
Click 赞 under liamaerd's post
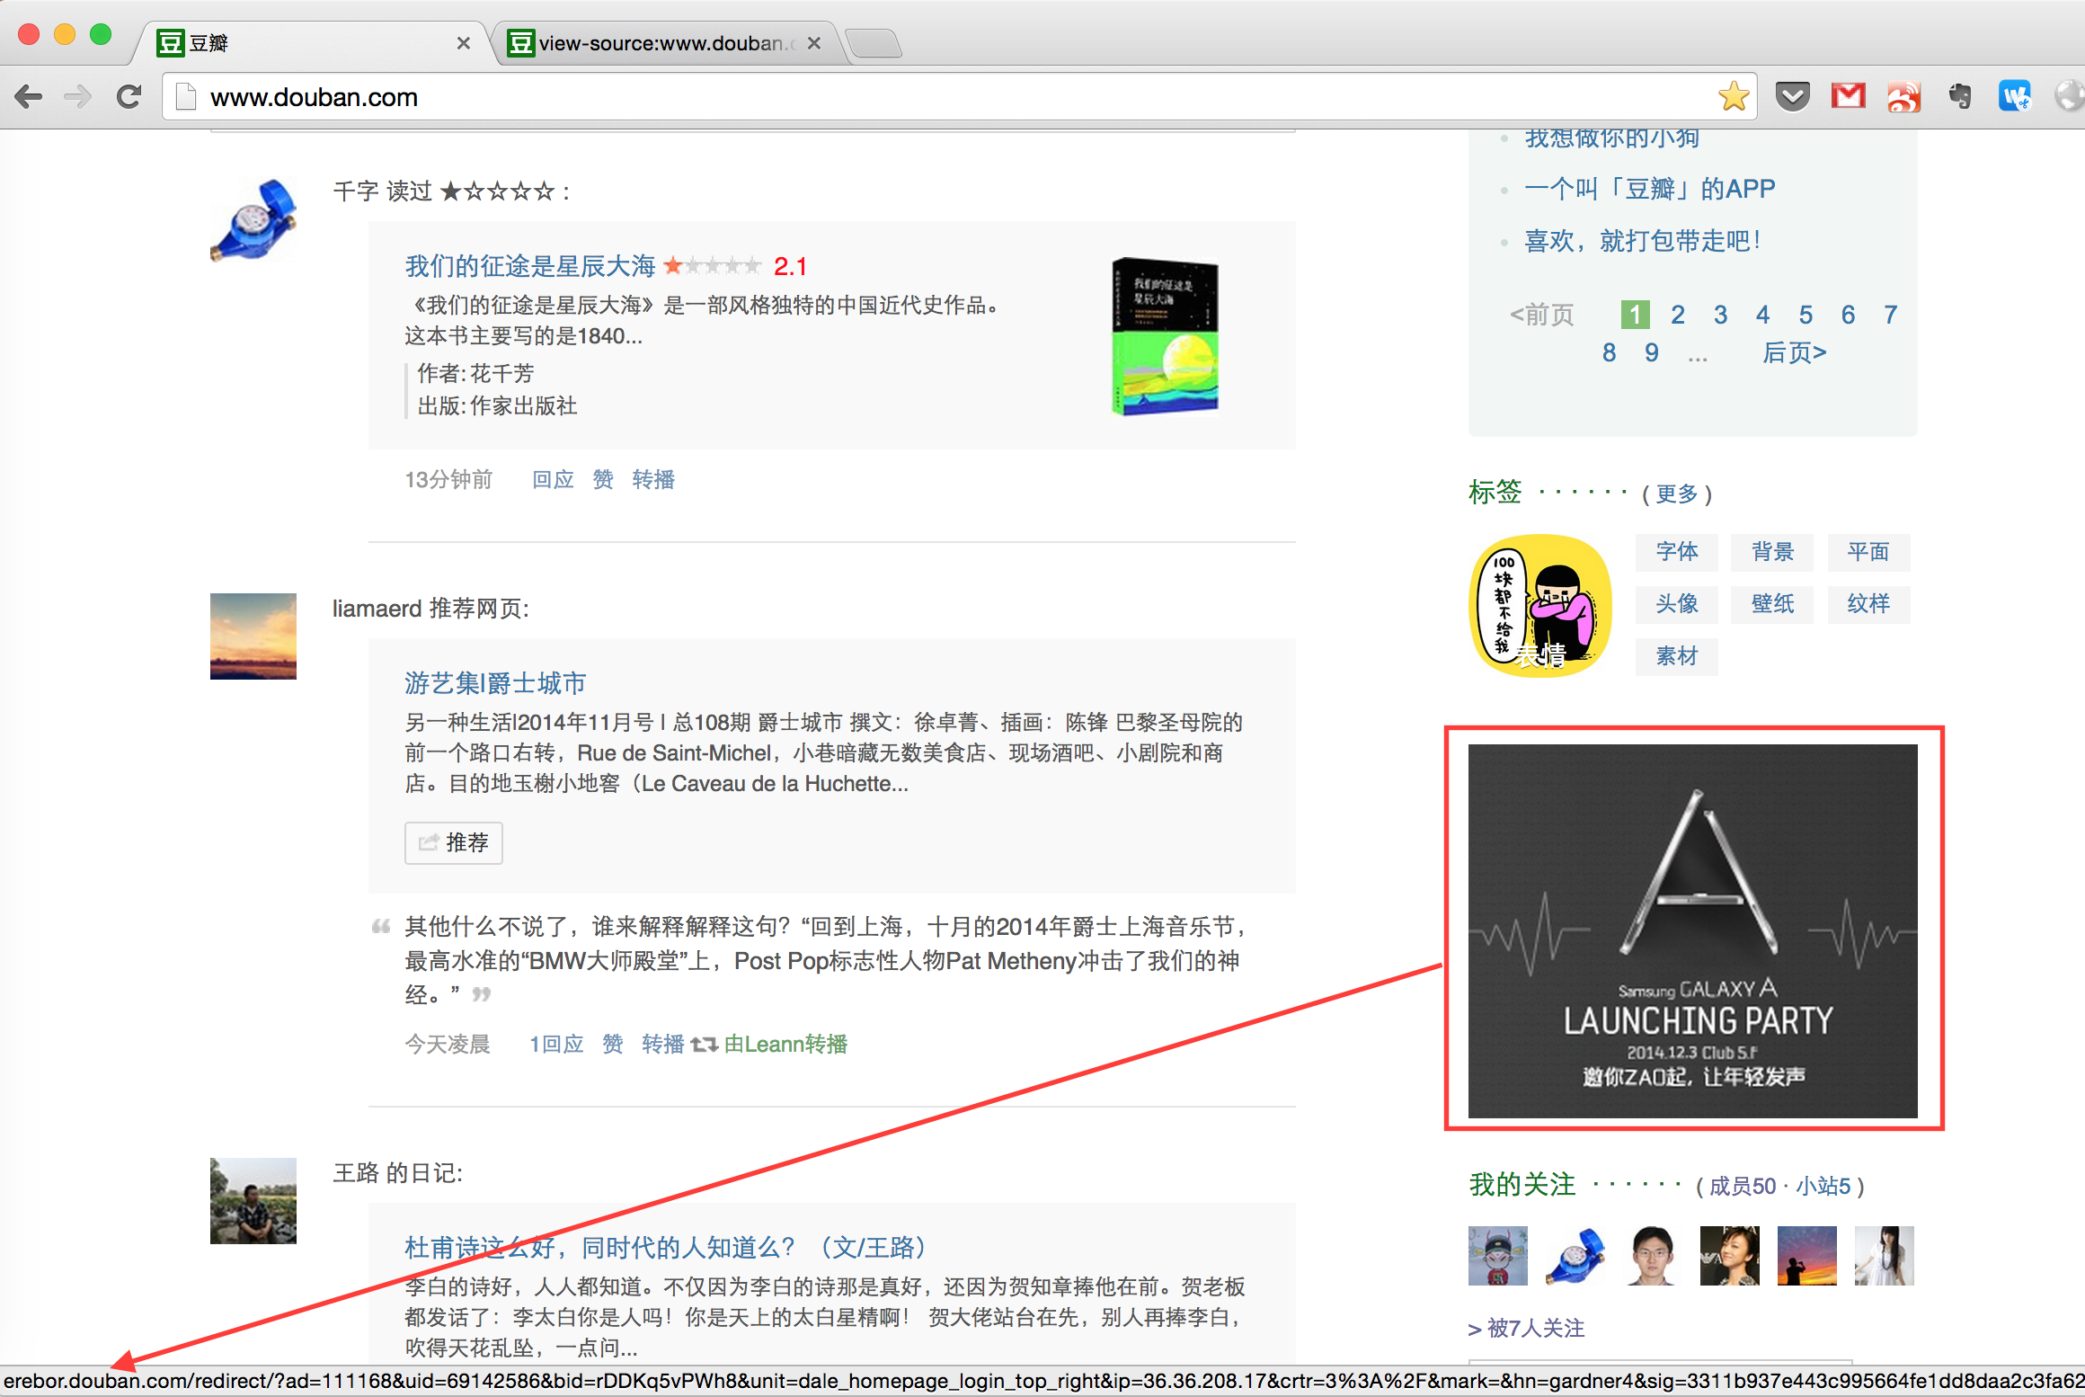[613, 1044]
